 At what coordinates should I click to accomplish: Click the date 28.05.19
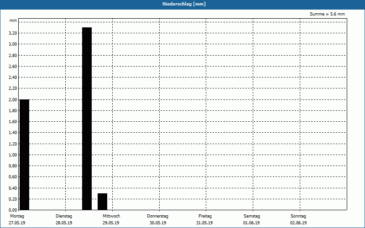point(64,223)
